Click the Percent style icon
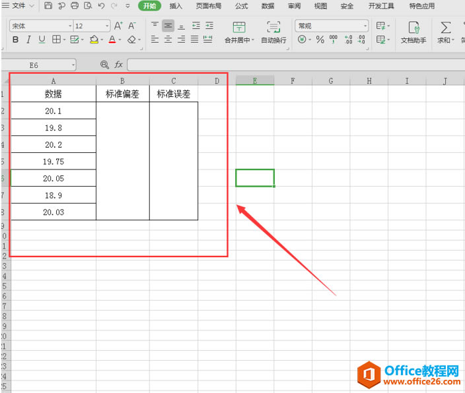The image size is (465, 393). tap(320, 39)
